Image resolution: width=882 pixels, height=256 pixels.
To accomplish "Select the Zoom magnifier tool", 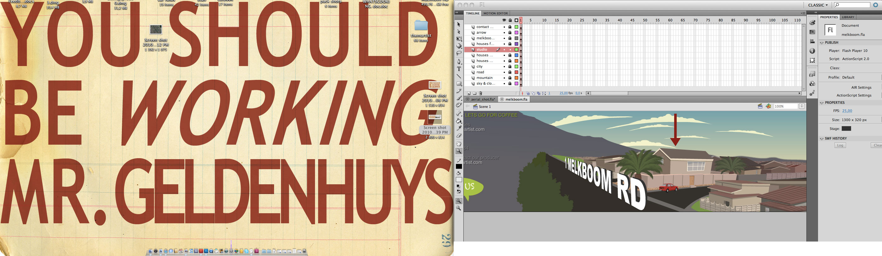I will click(459, 151).
